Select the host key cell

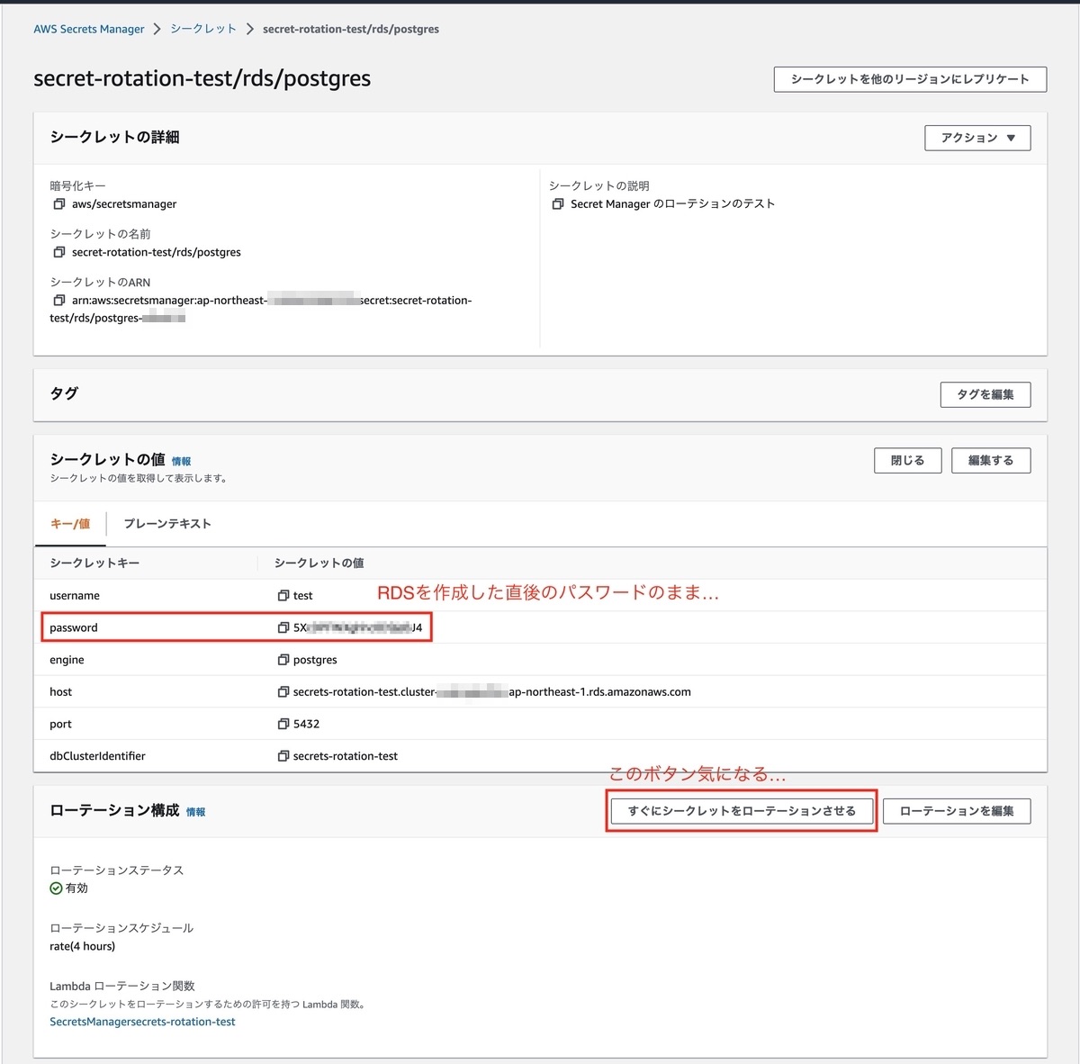(60, 692)
